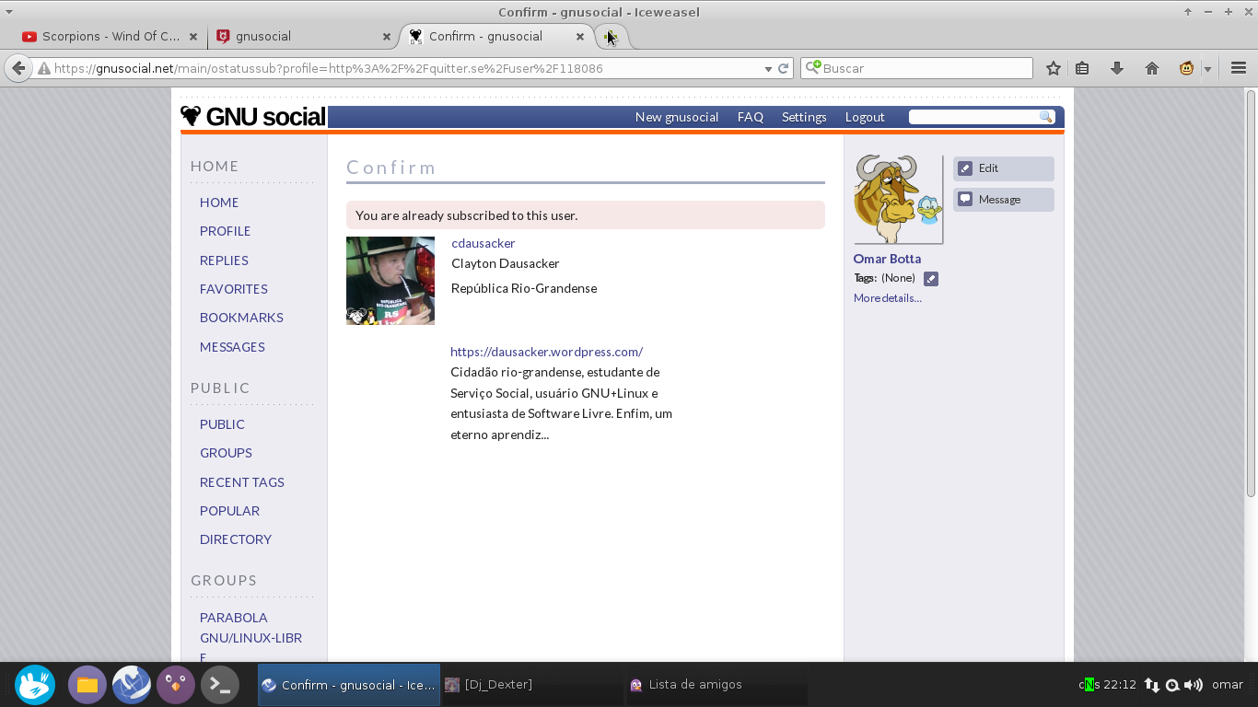Open a new tab with the plus button
Viewport: 1258px width, 707px height.
612,37
